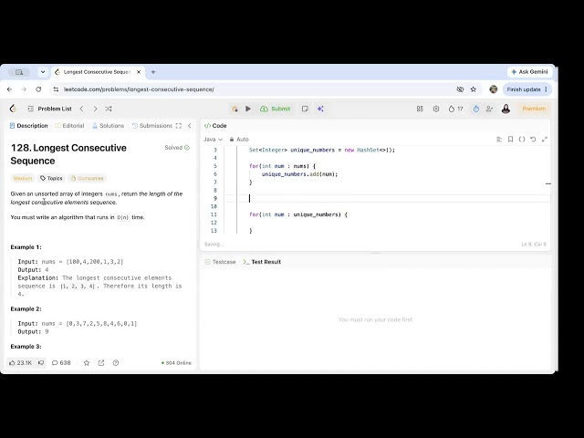Open the Java language dropdown
The width and height of the screenshot is (584, 438).
pos(213,140)
